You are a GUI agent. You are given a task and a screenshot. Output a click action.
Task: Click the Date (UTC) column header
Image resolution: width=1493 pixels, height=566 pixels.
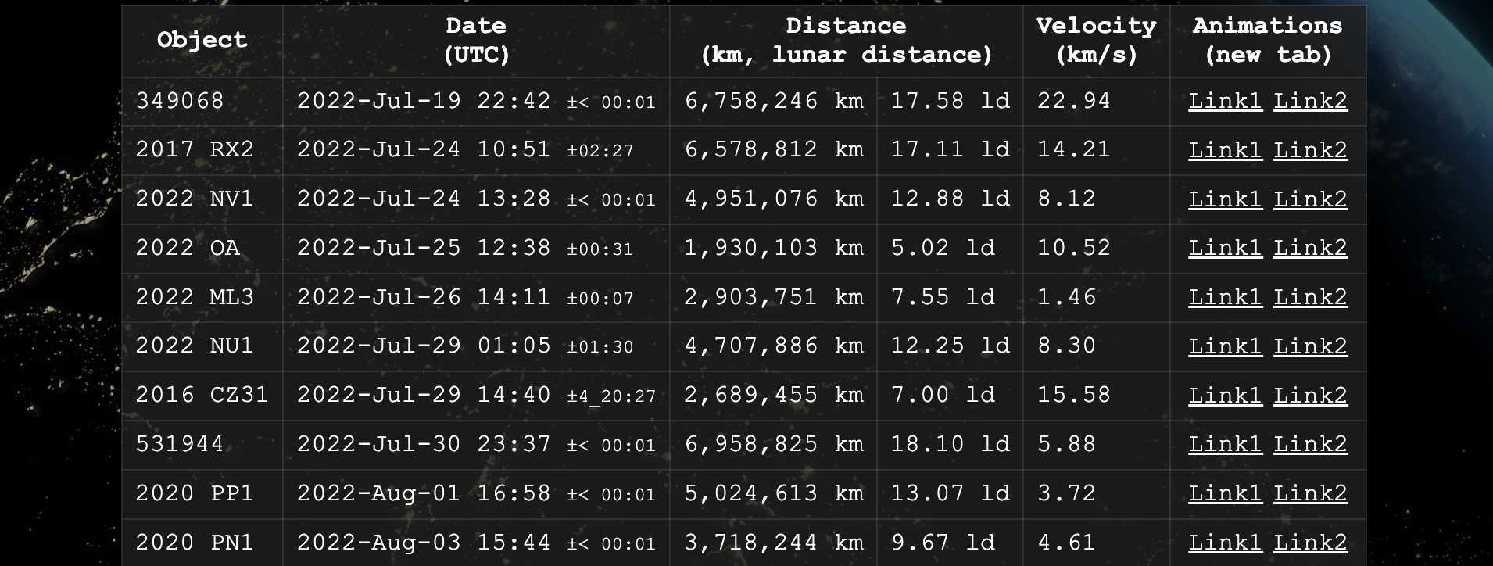(x=476, y=40)
